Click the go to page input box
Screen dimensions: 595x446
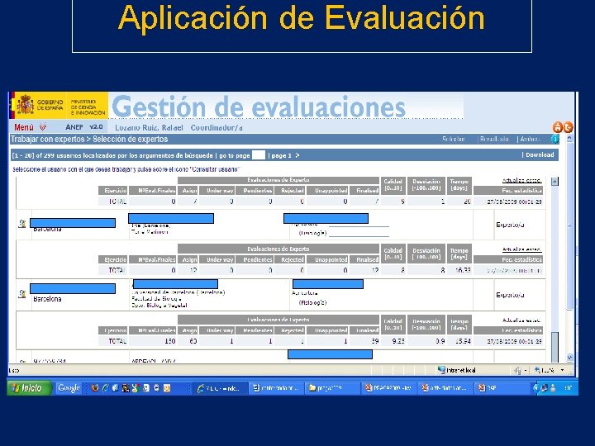(x=259, y=155)
